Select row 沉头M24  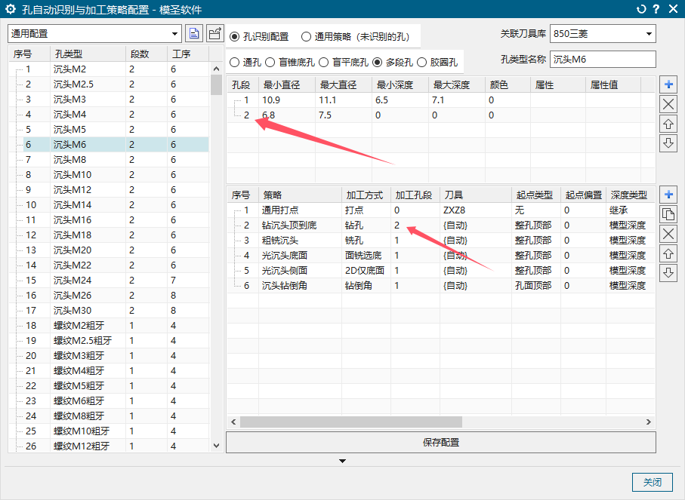[x=109, y=280]
